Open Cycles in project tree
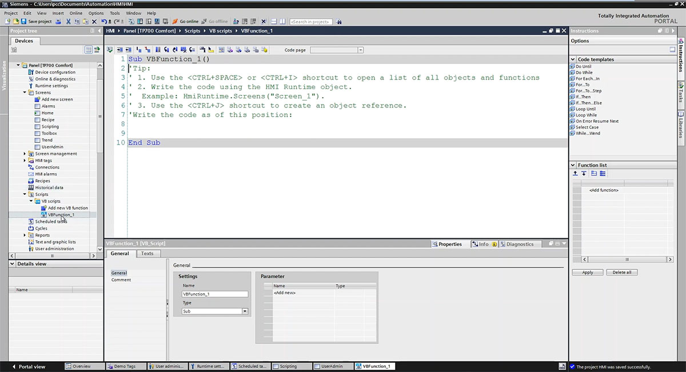 [x=38, y=229]
